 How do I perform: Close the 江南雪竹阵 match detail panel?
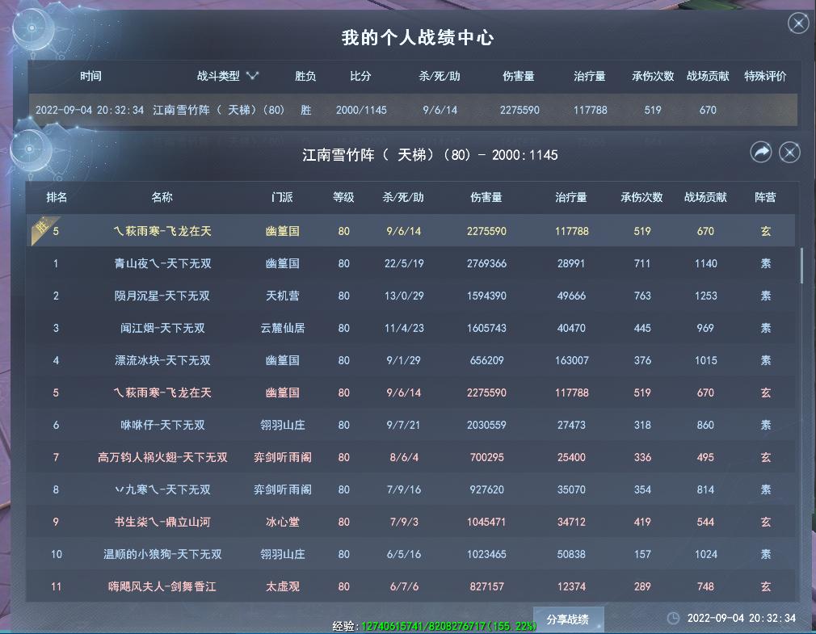[x=789, y=153]
